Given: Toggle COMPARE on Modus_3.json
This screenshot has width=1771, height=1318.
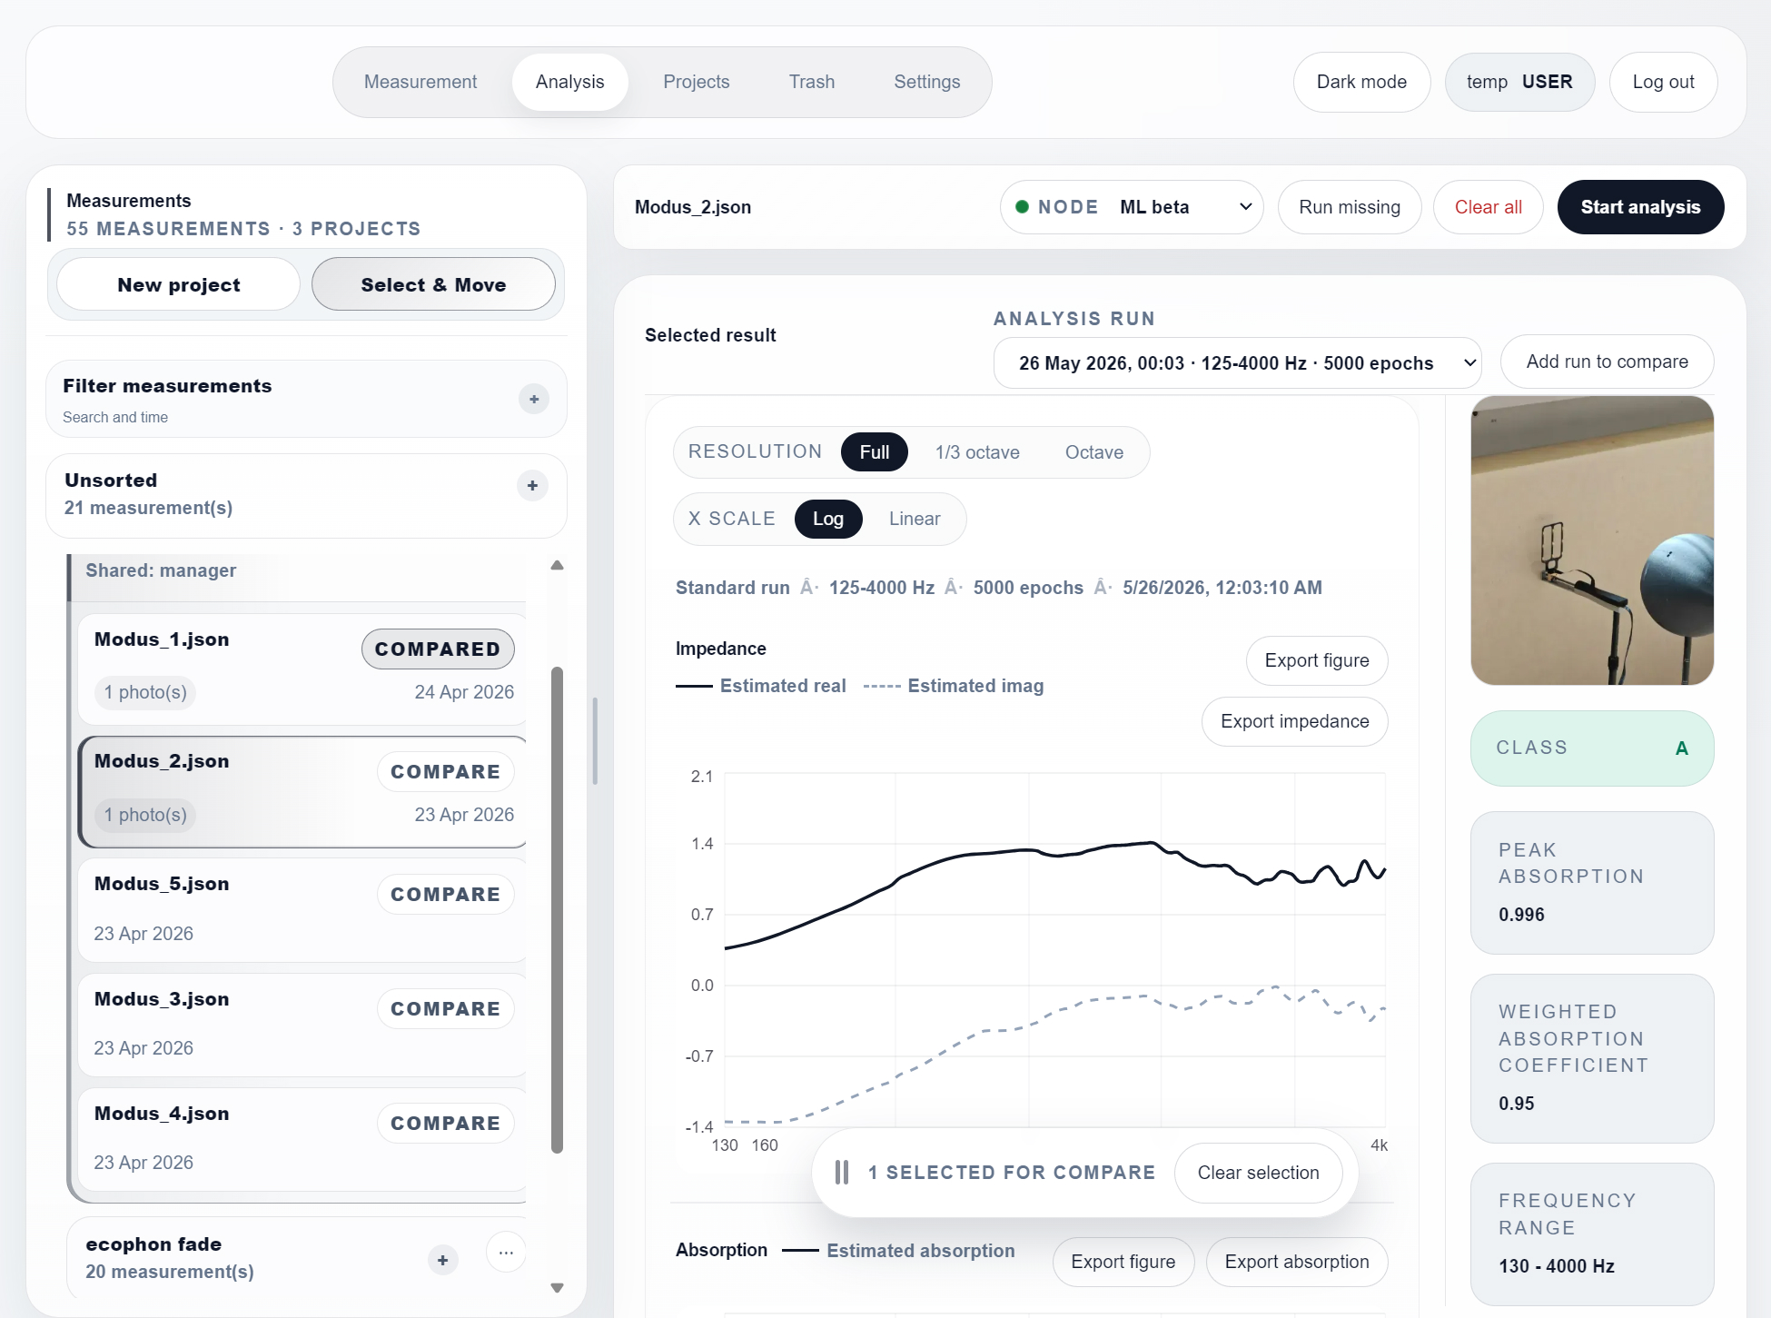Looking at the screenshot, I should (x=445, y=1008).
